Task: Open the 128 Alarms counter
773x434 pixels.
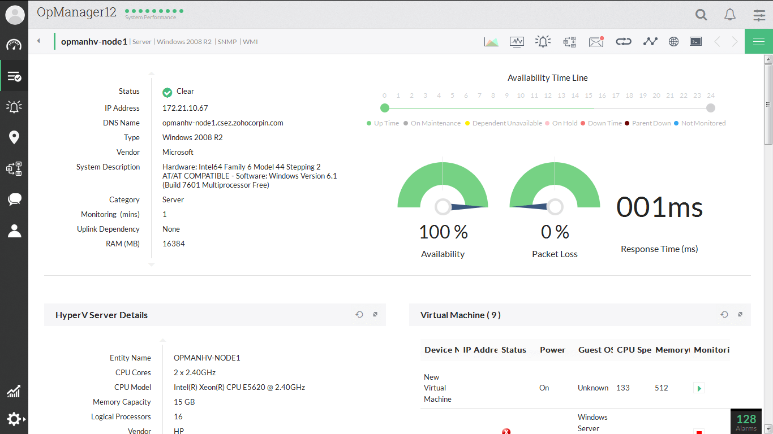Action: pyautogui.click(x=746, y=421)
